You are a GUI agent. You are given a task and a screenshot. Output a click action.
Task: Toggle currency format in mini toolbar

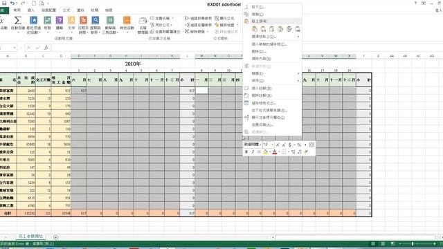290,145
